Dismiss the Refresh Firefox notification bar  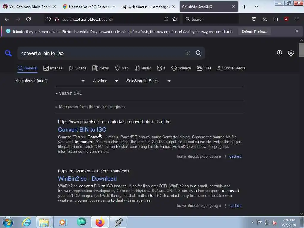pos(297,31)
